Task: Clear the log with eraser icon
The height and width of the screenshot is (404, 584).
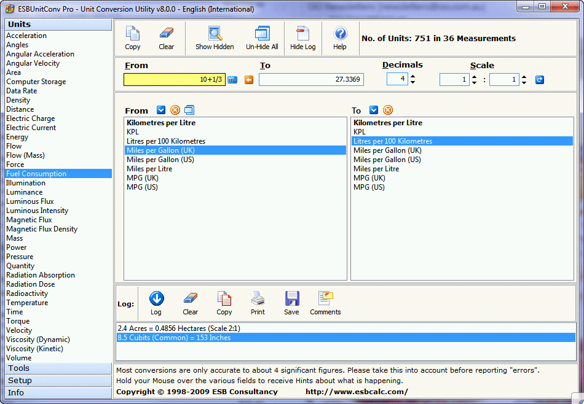Action: [191, 303]
